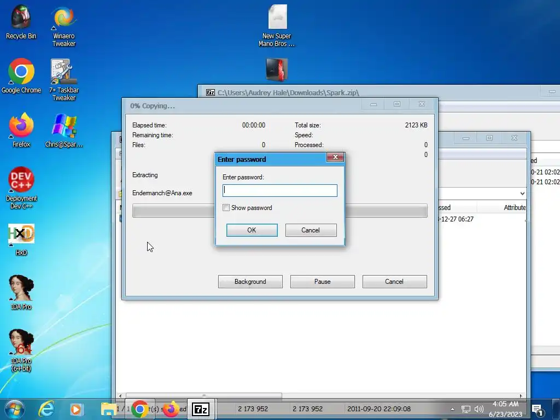Pause the extraction in Copying window
The height and width of the screenshot is (420, 560).
coord(323,282)
